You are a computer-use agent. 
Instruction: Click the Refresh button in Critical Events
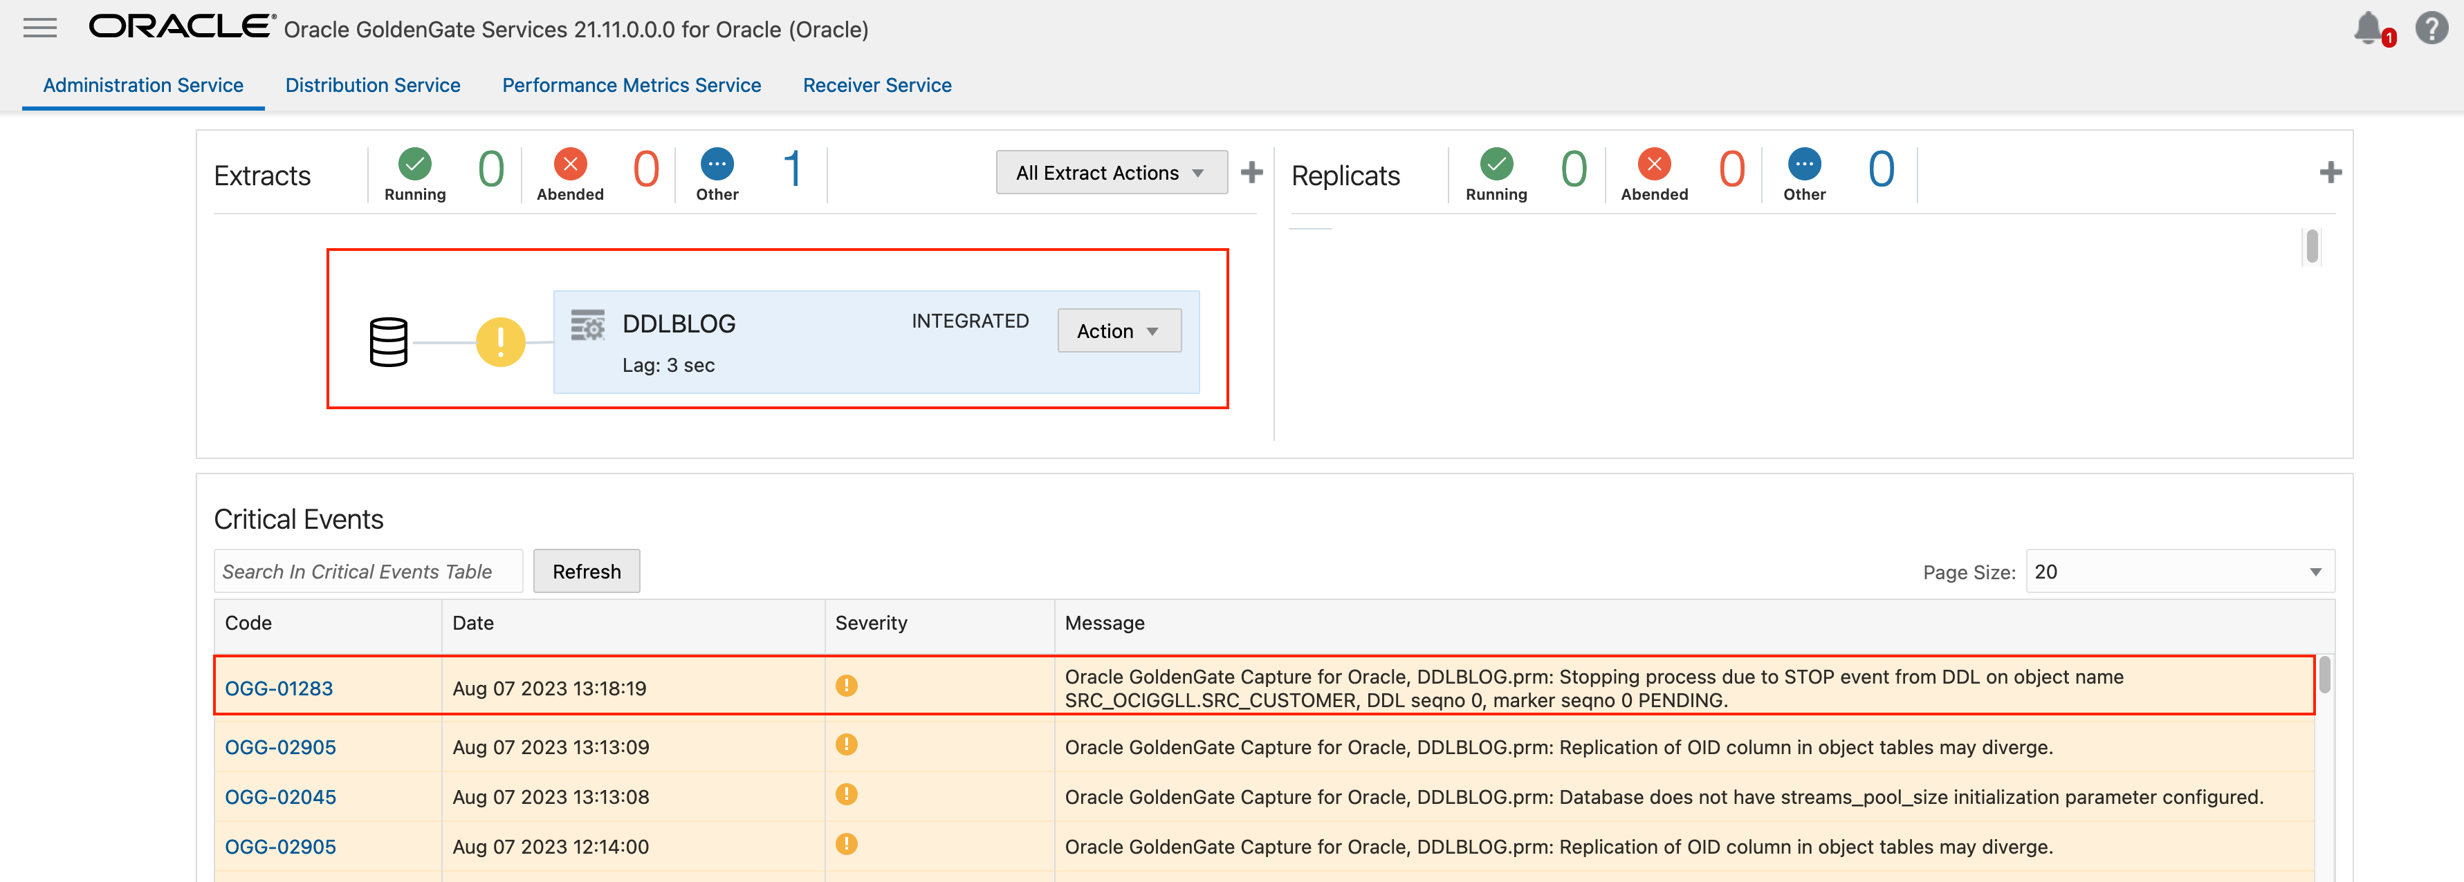tap(587, 572)
